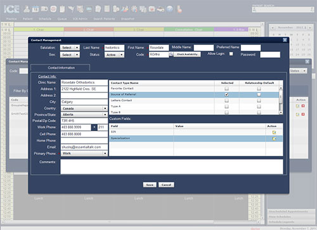Open the Contact Information tab
The width and height of the screenshot is (317, 230).
click(x=60, y=68)
